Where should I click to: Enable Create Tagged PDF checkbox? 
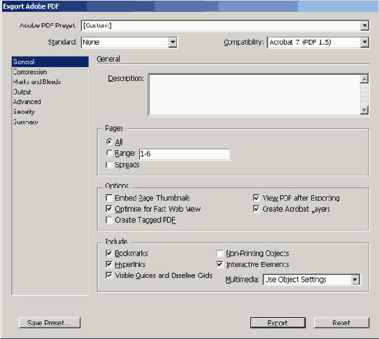[109, 220]
